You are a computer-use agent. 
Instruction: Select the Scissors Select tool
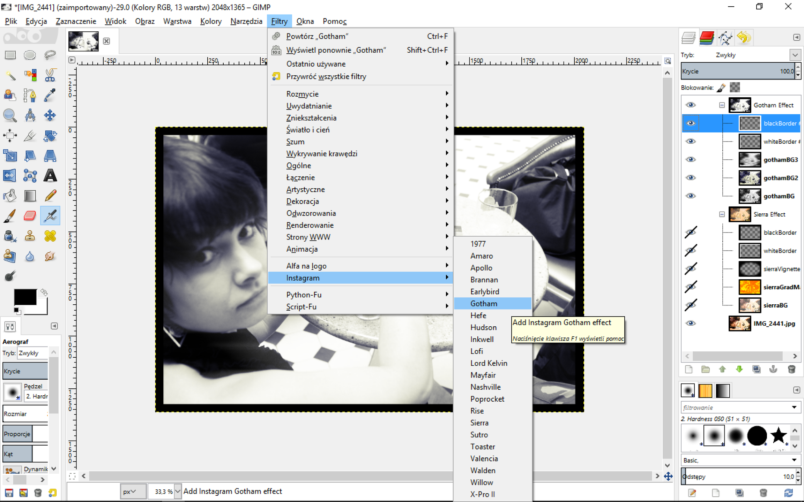[50, 75]
